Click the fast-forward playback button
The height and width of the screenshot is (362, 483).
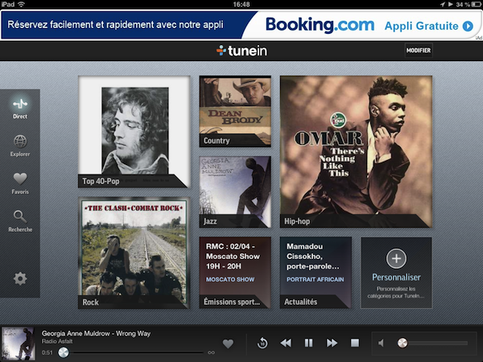coord(332,343)
